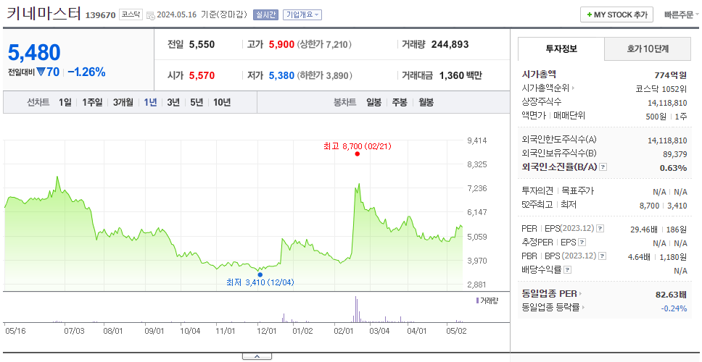702x362 pixels.
Task: Click the 고가 value 5,900
Action: (x=281, y=44)
